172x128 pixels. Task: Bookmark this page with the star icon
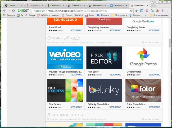point(131,11)
